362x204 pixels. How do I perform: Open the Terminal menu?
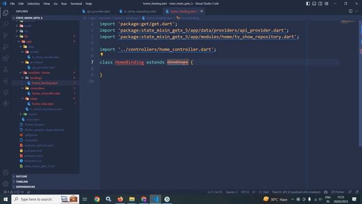(76, 3)
